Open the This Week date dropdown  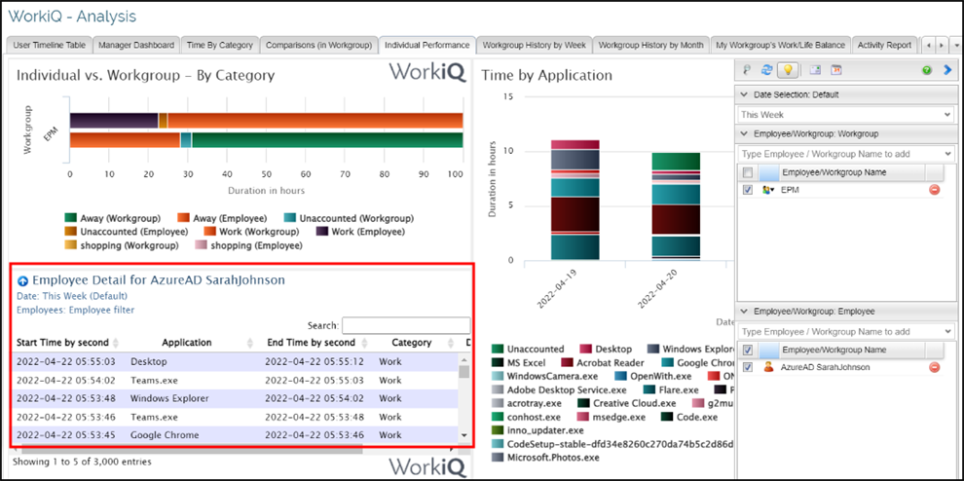(x=845, y=114)
